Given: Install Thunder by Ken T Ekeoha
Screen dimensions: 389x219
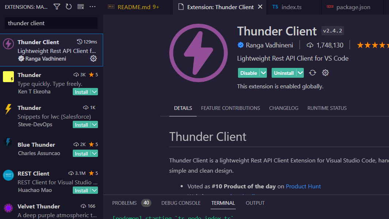Looking at the screenshot, I should click(82, 92).
